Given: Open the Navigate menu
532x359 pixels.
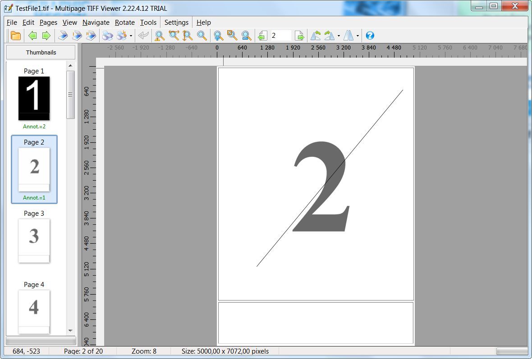Looking at the screenshot, I should point(96,23).
